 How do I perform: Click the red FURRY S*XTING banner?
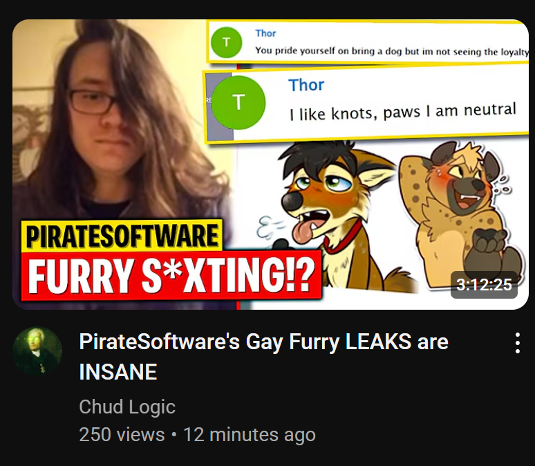[x=171, y=276]
